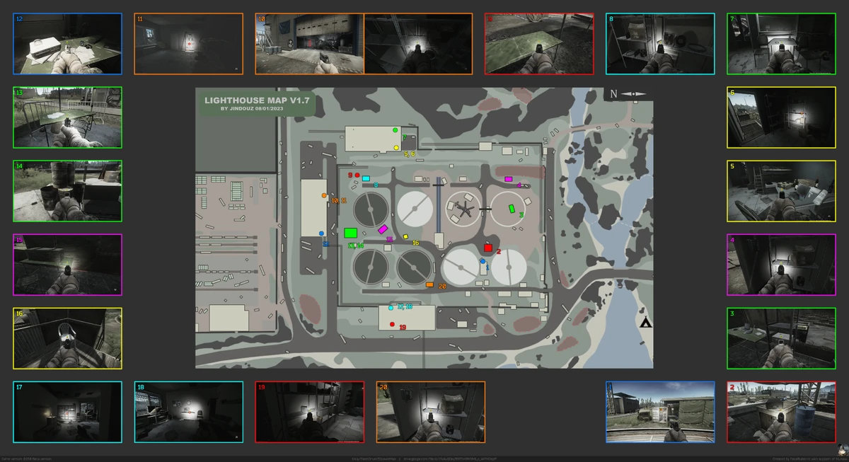Click the cyan dot labeled 17,18
849x462 pixels.
[x=390, y=308]
